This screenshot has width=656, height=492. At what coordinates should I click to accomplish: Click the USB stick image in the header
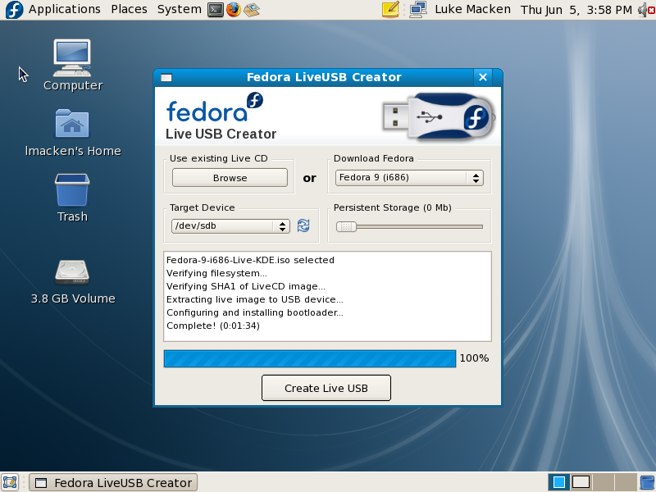click(440, 116)
